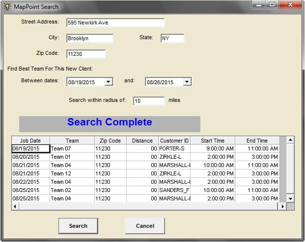Click the SANDERS_F customer cell
The image size is (305, 242).
tap(174, 190)
